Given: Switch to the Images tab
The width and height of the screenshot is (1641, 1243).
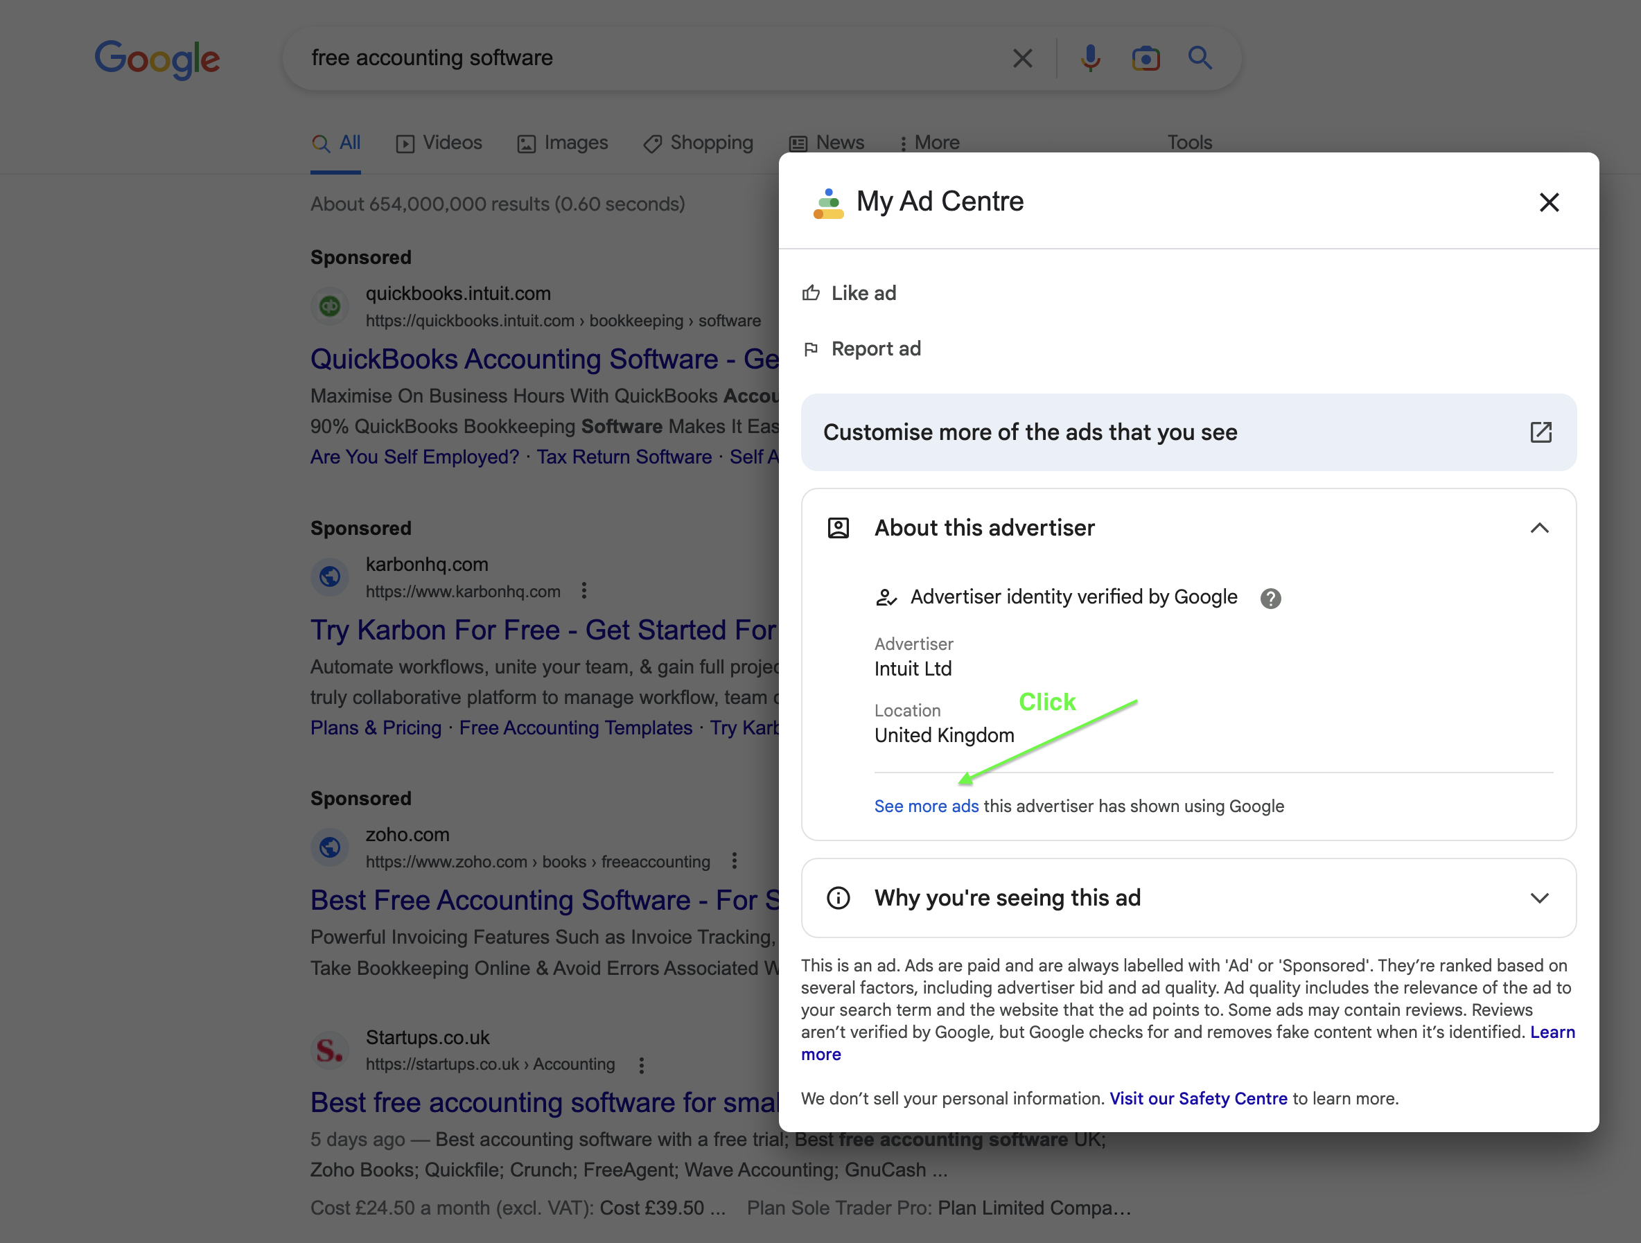Looking at the screenshot, I should [562, 143].
